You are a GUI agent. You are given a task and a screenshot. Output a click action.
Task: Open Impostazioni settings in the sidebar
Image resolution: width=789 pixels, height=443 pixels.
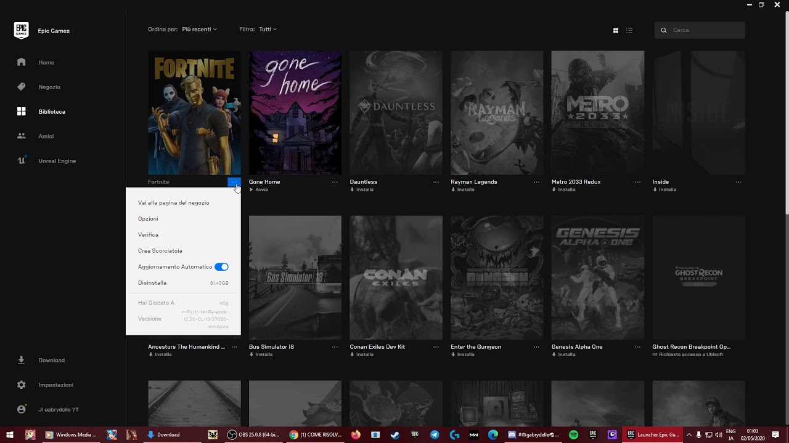(x=55, y=385)
